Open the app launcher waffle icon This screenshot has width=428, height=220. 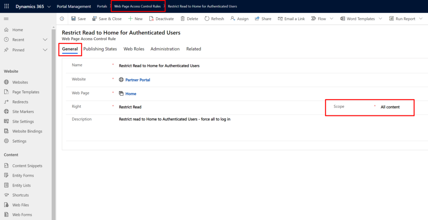tap(7, 6)
